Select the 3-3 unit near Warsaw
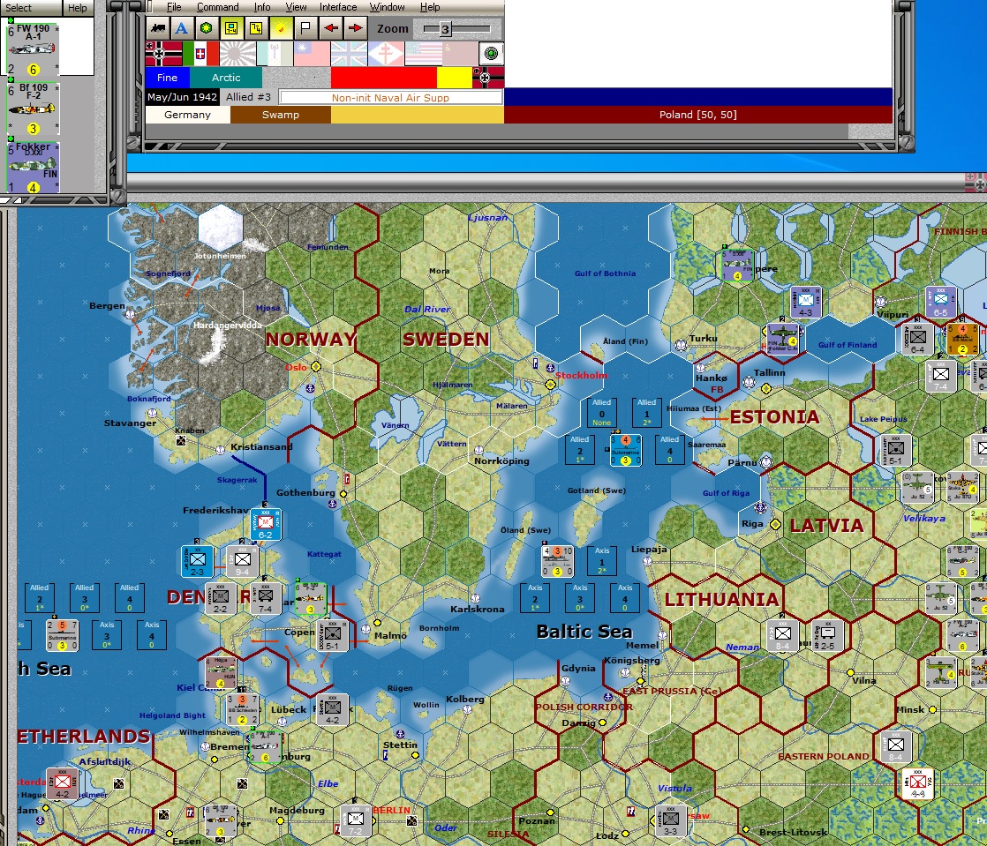 (x=671, y=820)
